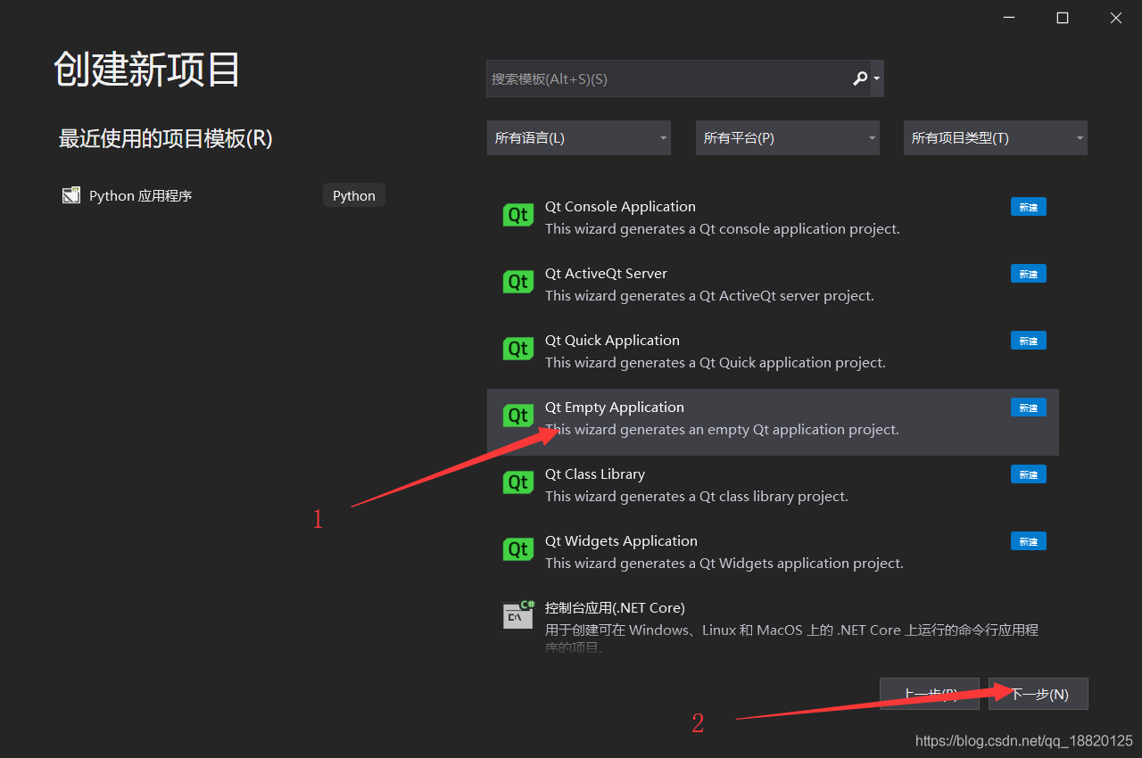The image size is (1142, 758).
Task: Open the 所有项目类型(T) project type dropdown
Action: pyautogui.click(x=996, y=138)
